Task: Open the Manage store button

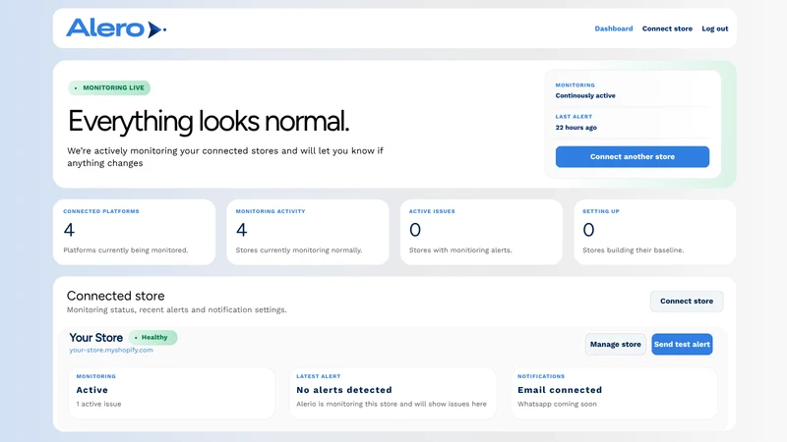Action: 615,345
